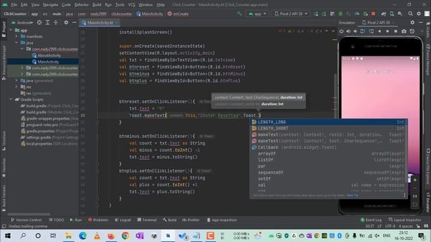The image size is (431, 242).
Task: Click the emulator volume up icon
Action: 349,32
